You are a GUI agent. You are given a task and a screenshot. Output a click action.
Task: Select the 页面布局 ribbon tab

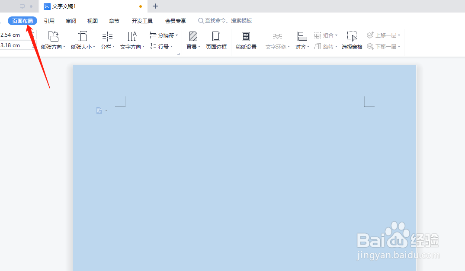22,21
